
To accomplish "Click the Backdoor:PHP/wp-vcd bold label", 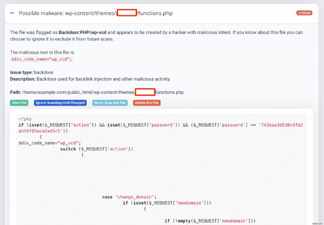I will click(83, 32).
